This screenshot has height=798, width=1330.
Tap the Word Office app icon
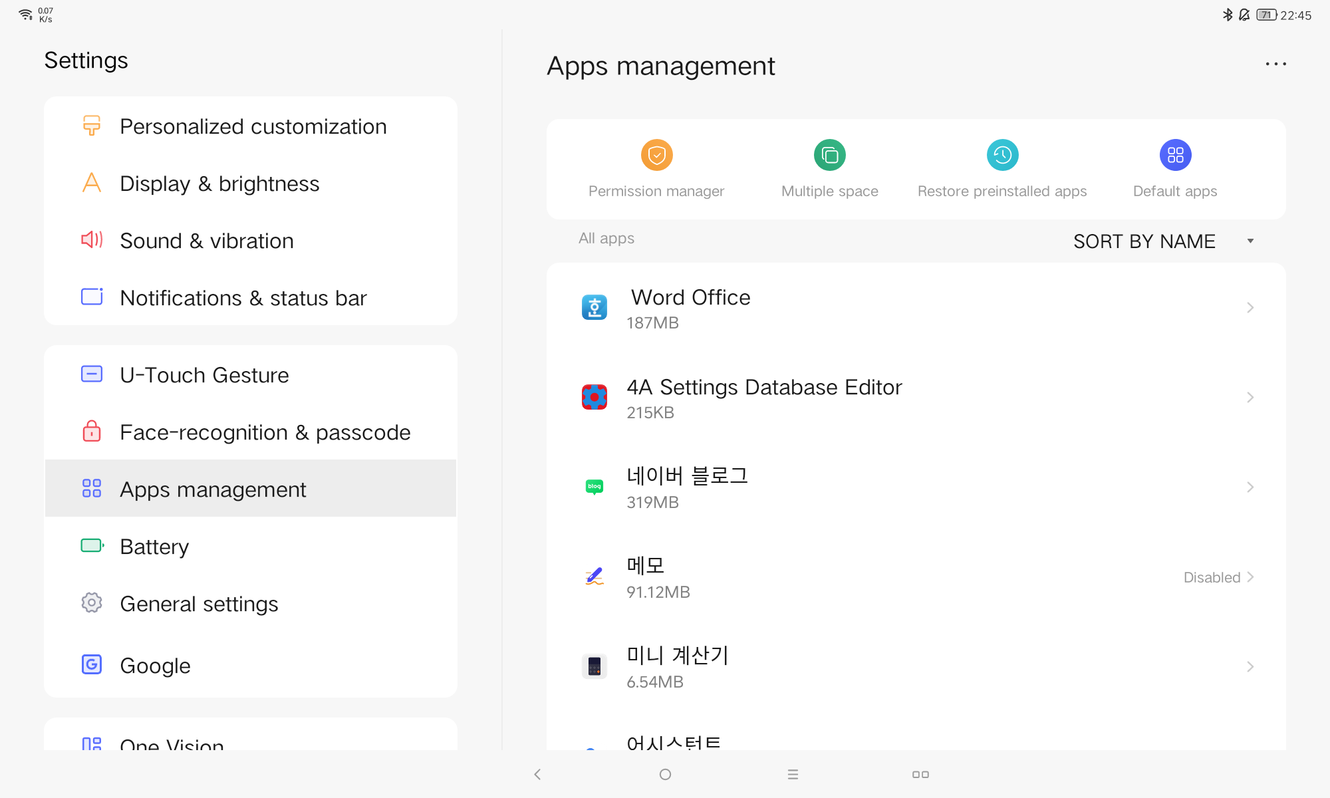click(595, 307)
